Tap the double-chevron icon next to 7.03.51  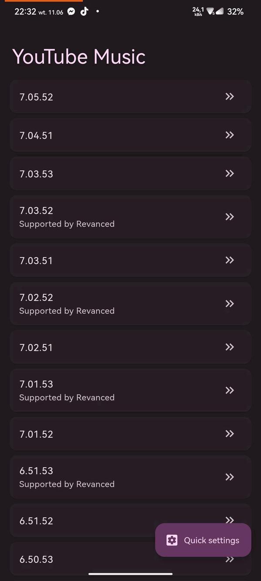click(230, 260)
